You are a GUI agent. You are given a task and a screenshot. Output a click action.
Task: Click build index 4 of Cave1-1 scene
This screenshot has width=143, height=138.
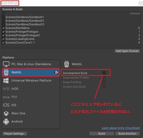(x=139, y=43)
